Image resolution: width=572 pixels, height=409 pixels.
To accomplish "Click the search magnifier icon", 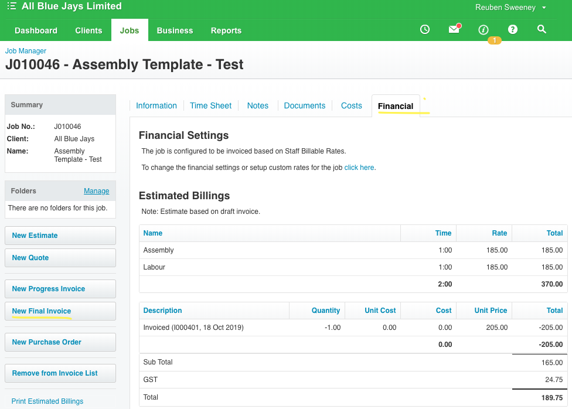I will [x=542, y=29].
